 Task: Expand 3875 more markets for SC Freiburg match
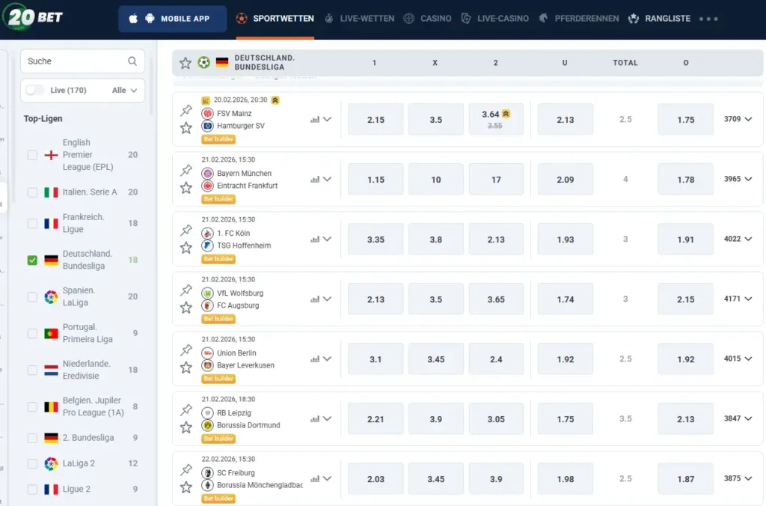click(738, 478)
